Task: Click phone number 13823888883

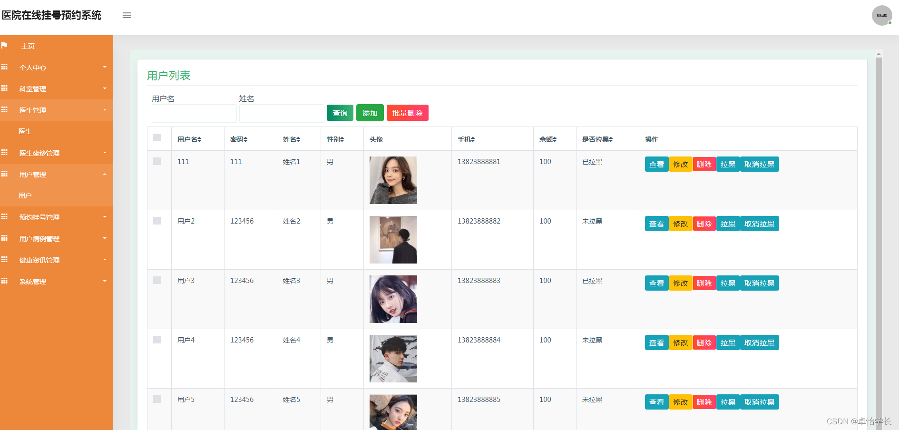Action: pos(479,281)
